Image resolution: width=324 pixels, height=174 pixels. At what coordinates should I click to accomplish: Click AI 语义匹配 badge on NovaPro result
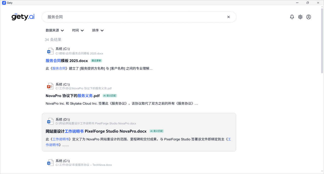[110, 96]
